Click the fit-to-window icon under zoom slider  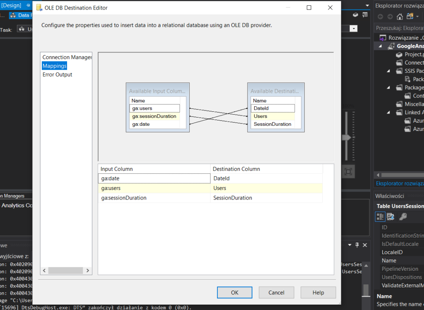tap(348, 172)
